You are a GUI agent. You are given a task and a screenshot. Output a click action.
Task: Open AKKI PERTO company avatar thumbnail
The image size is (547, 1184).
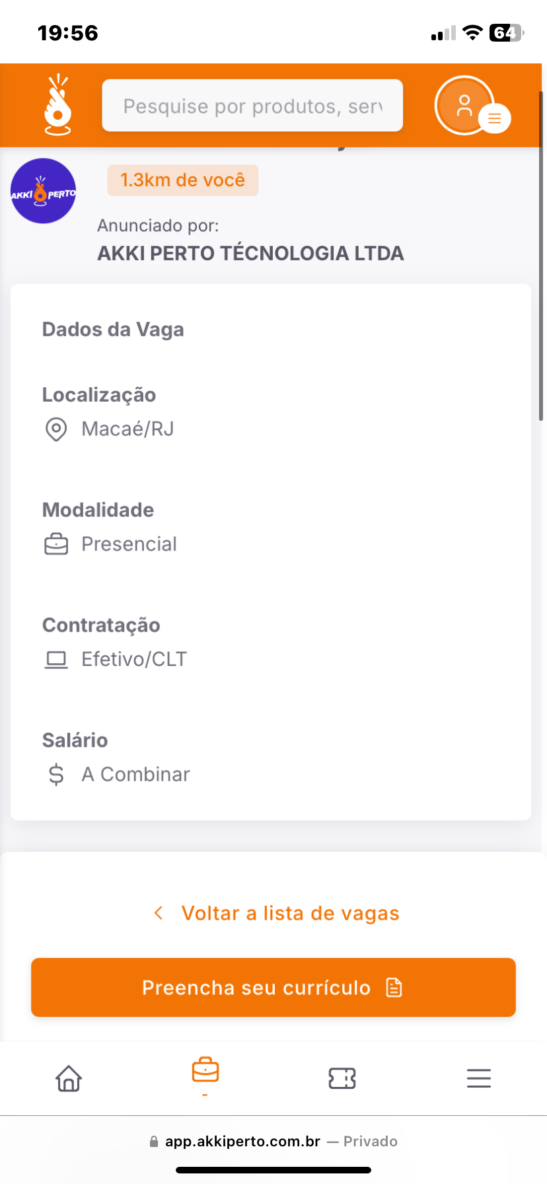(x=44, y=191)
